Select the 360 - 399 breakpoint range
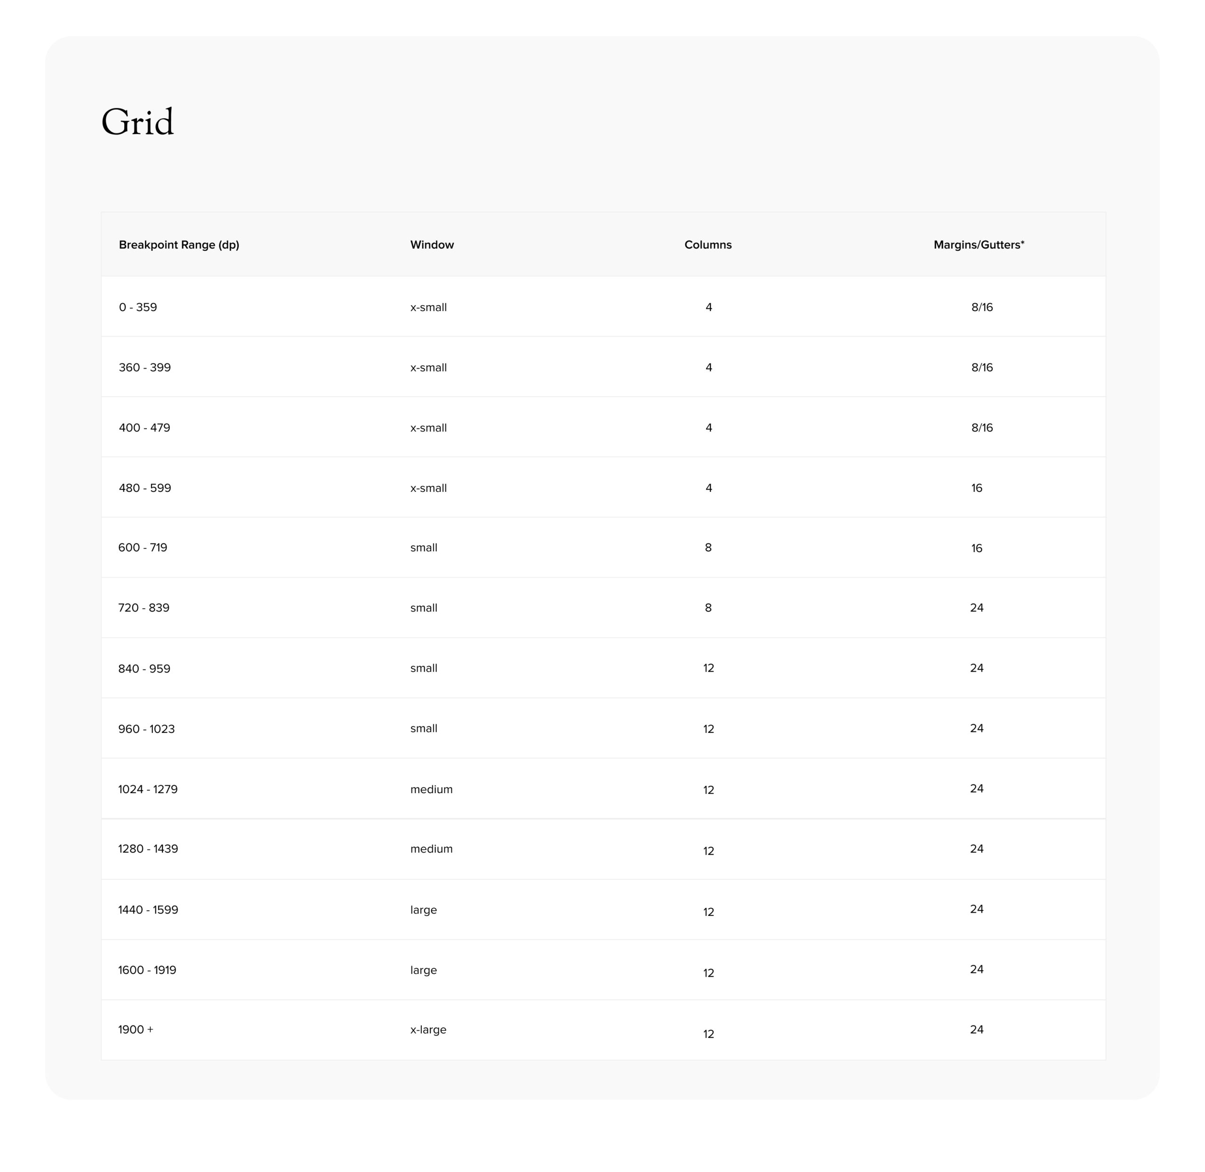Image resolution: width=1205 pixels, height=1172 pixels. [145, 368]
